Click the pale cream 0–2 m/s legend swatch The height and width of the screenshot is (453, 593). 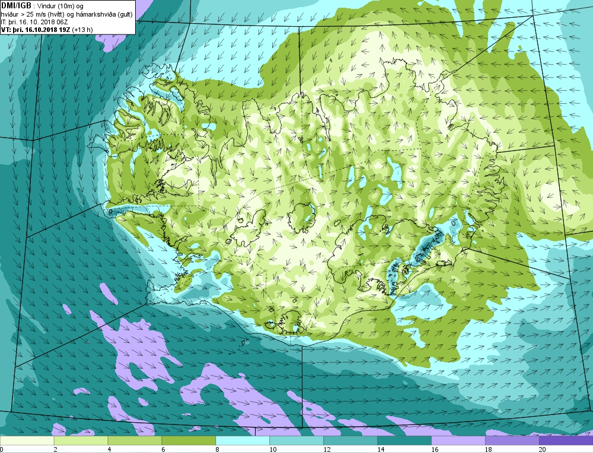coord(27,441)
